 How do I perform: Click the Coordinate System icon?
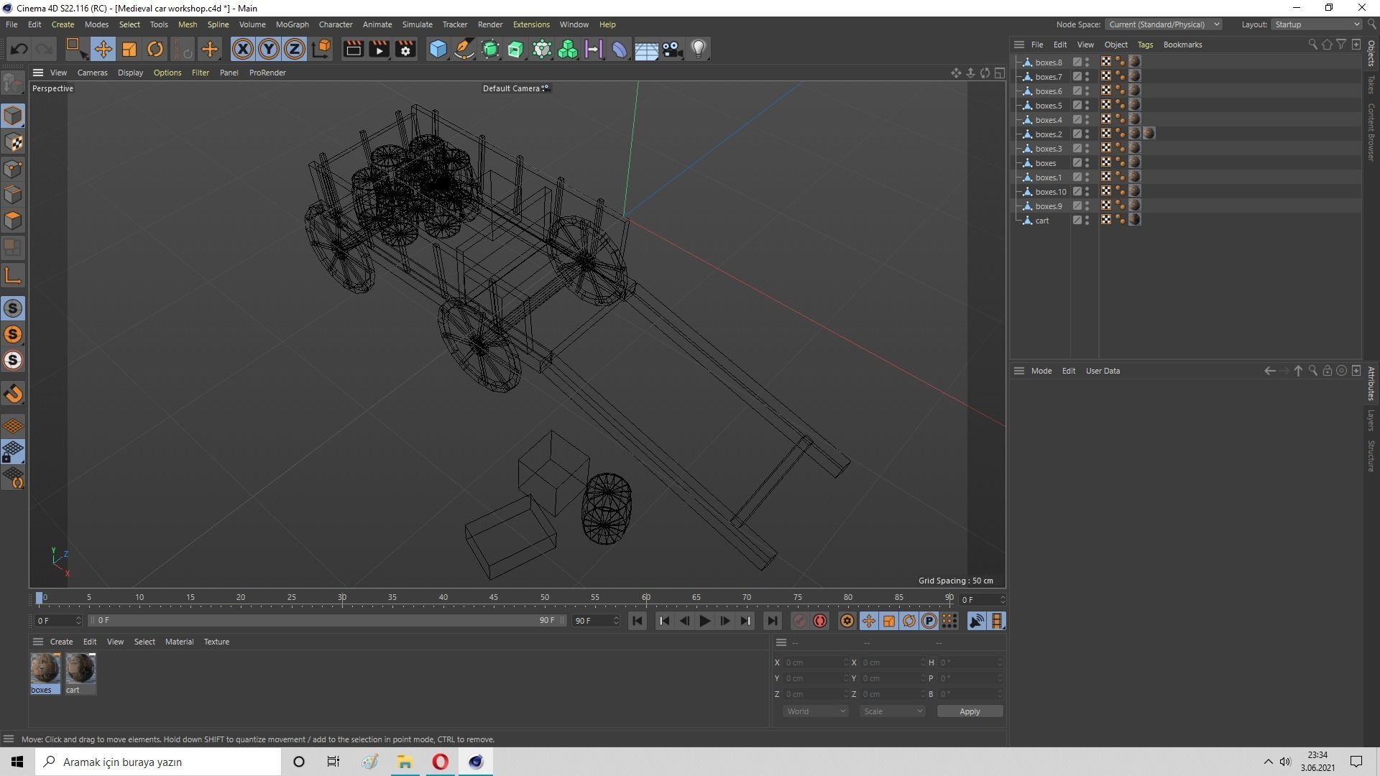click(x=321, y=49)
